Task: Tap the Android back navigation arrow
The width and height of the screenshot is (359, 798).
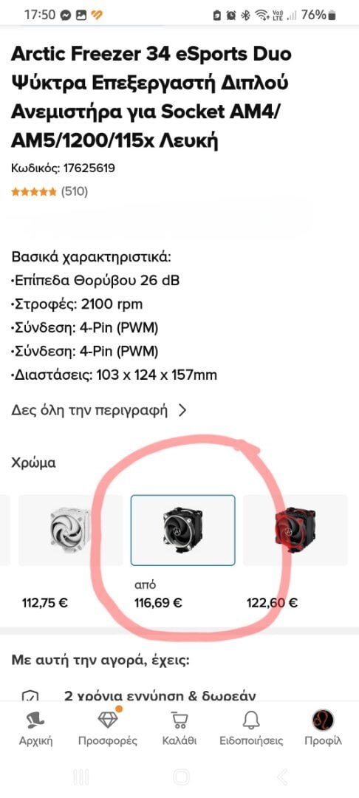Action: click(282, 776)
